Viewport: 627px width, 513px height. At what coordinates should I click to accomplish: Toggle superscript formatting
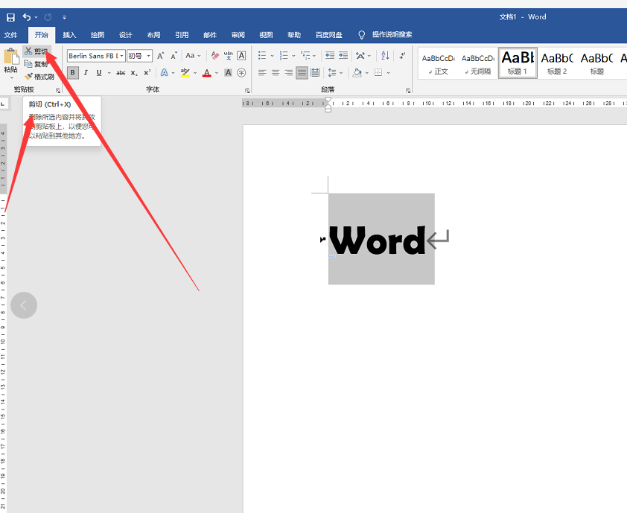(x=147, y=73)
